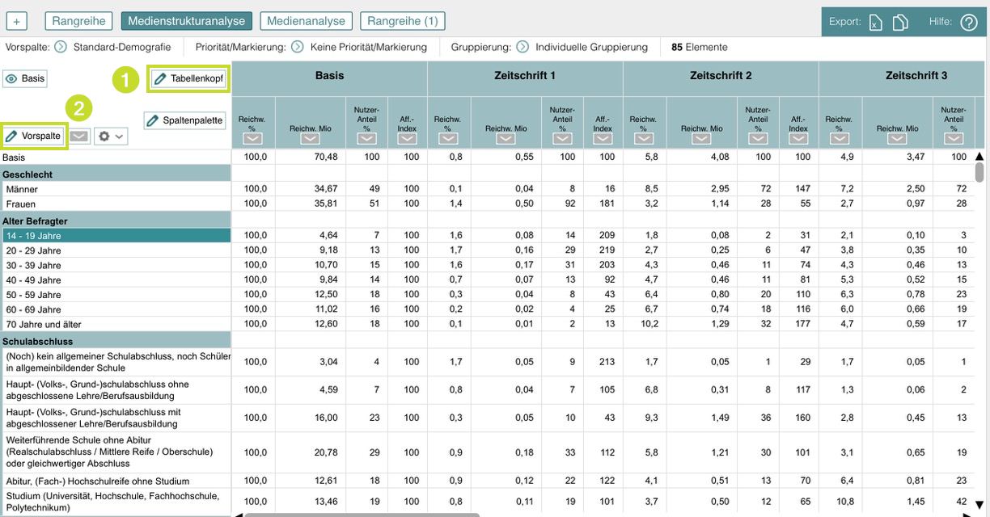This screenshot has height=517, width=990.
Task: Add a new analysis with the plus button
Action: pos(16,22)
